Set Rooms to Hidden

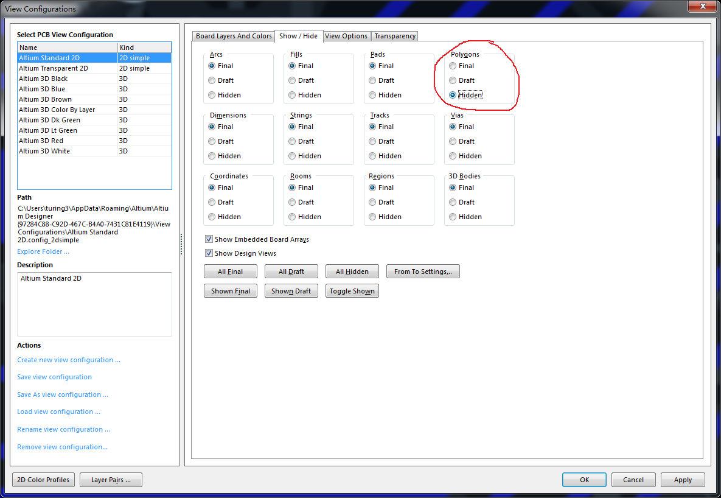(292, 217)
